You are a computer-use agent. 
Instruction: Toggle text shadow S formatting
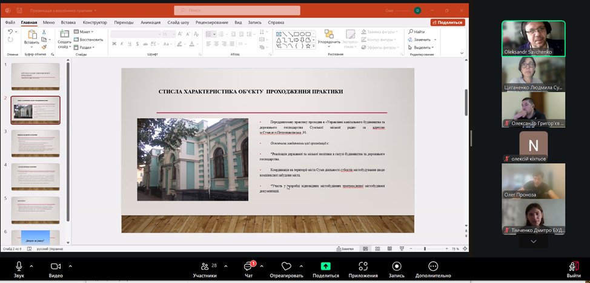click(x=138, y=44)
